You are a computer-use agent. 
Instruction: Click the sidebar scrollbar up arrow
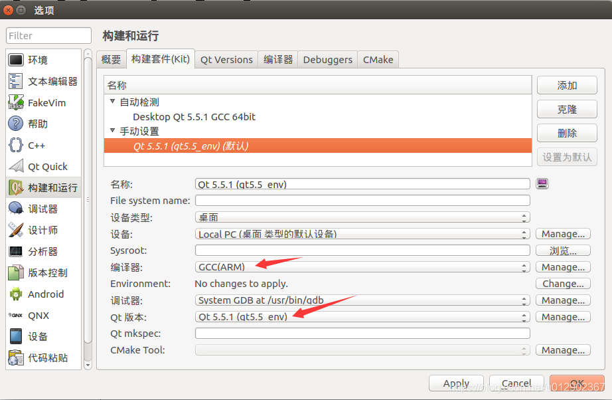tap(88, 53)
